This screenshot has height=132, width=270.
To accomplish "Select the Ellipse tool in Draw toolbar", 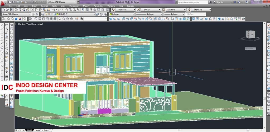I will pos(2,59).
